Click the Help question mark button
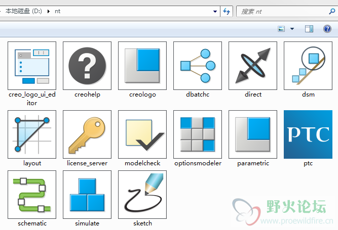 [327, 29]
